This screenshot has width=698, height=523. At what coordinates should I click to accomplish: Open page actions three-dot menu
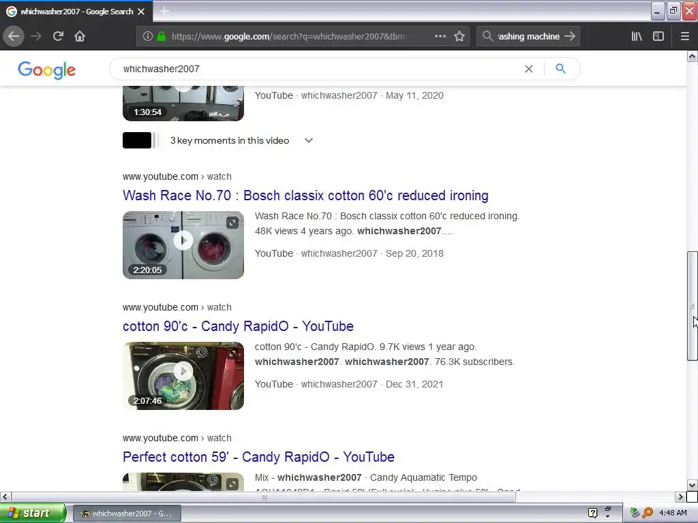click(440, 36)
